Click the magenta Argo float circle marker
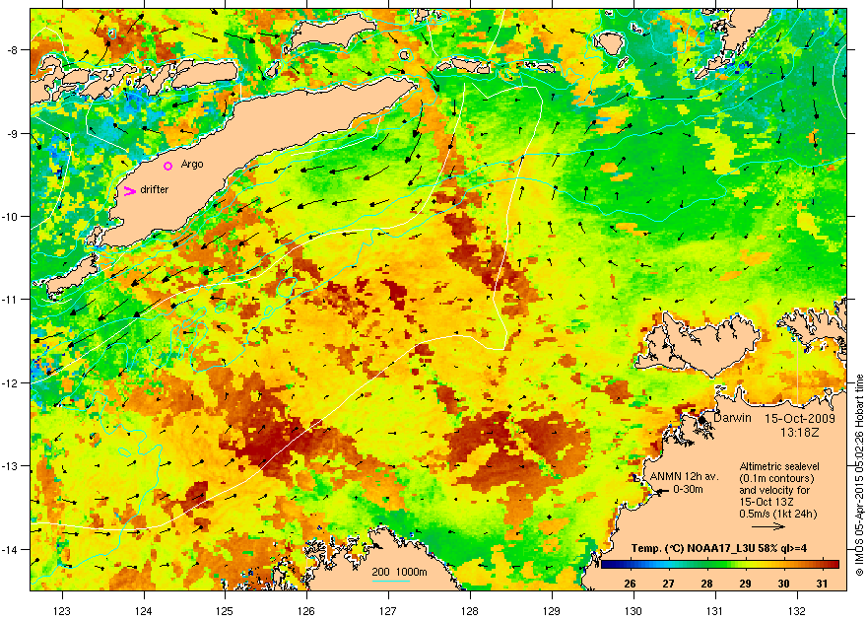Viewport: 867px width, 621px height. pos(168,166)
